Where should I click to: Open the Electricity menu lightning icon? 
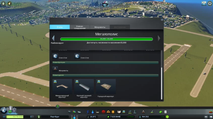coord(88,112)
